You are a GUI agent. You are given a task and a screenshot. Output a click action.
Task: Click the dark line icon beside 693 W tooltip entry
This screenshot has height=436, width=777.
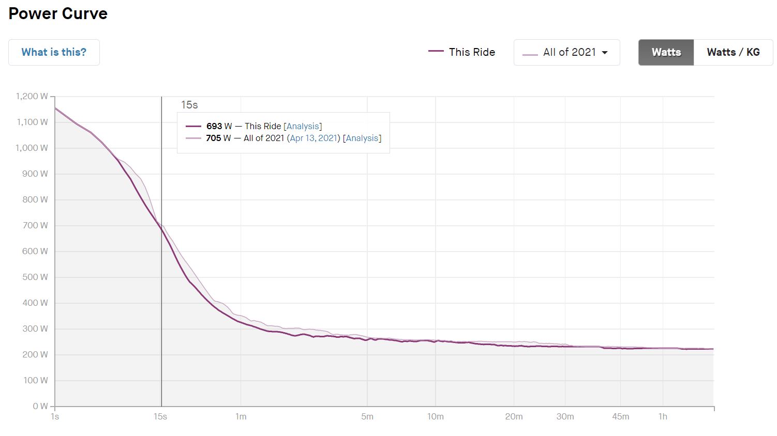[x=193, y=126]
